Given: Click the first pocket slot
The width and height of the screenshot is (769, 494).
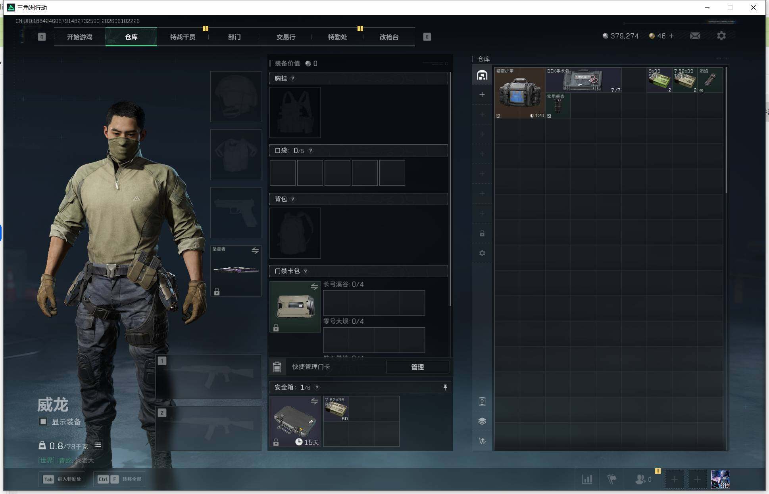Looking at the screenshot, I should 283,173.
